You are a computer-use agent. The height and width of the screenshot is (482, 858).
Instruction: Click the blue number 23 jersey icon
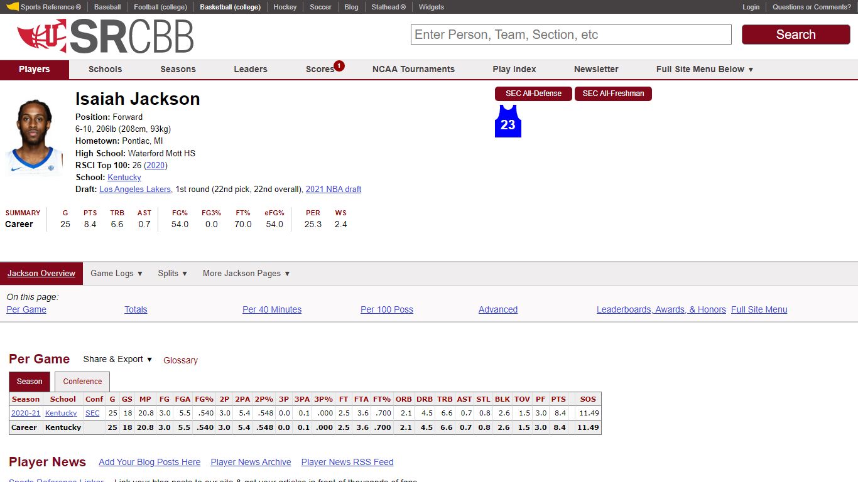point(508,120)
